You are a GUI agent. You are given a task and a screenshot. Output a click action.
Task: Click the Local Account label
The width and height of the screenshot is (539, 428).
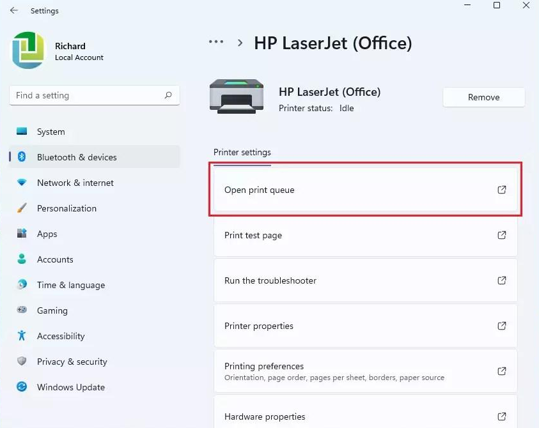[x=79, y=57]
